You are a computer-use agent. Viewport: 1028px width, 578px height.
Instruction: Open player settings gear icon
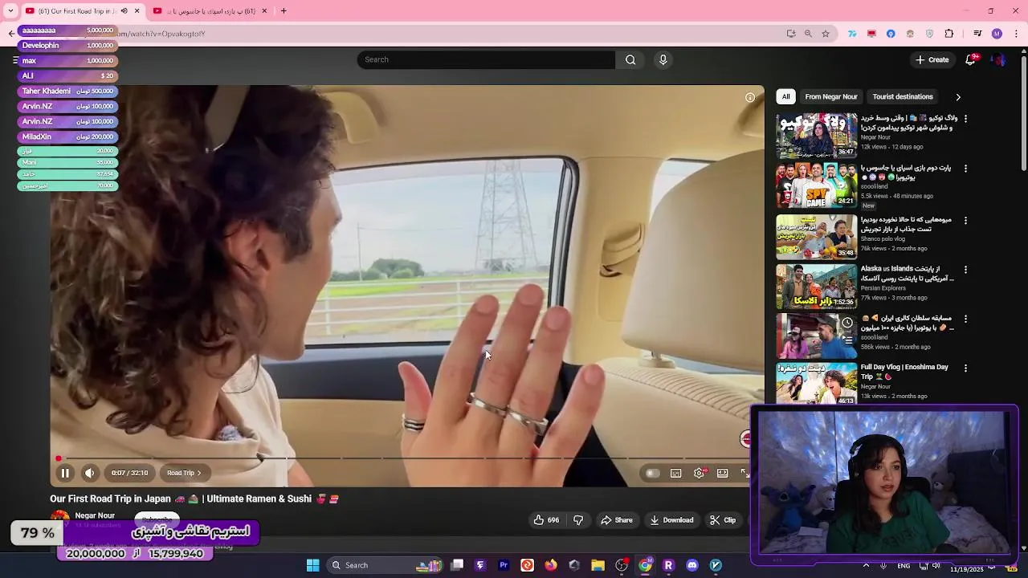click(700, 473)
